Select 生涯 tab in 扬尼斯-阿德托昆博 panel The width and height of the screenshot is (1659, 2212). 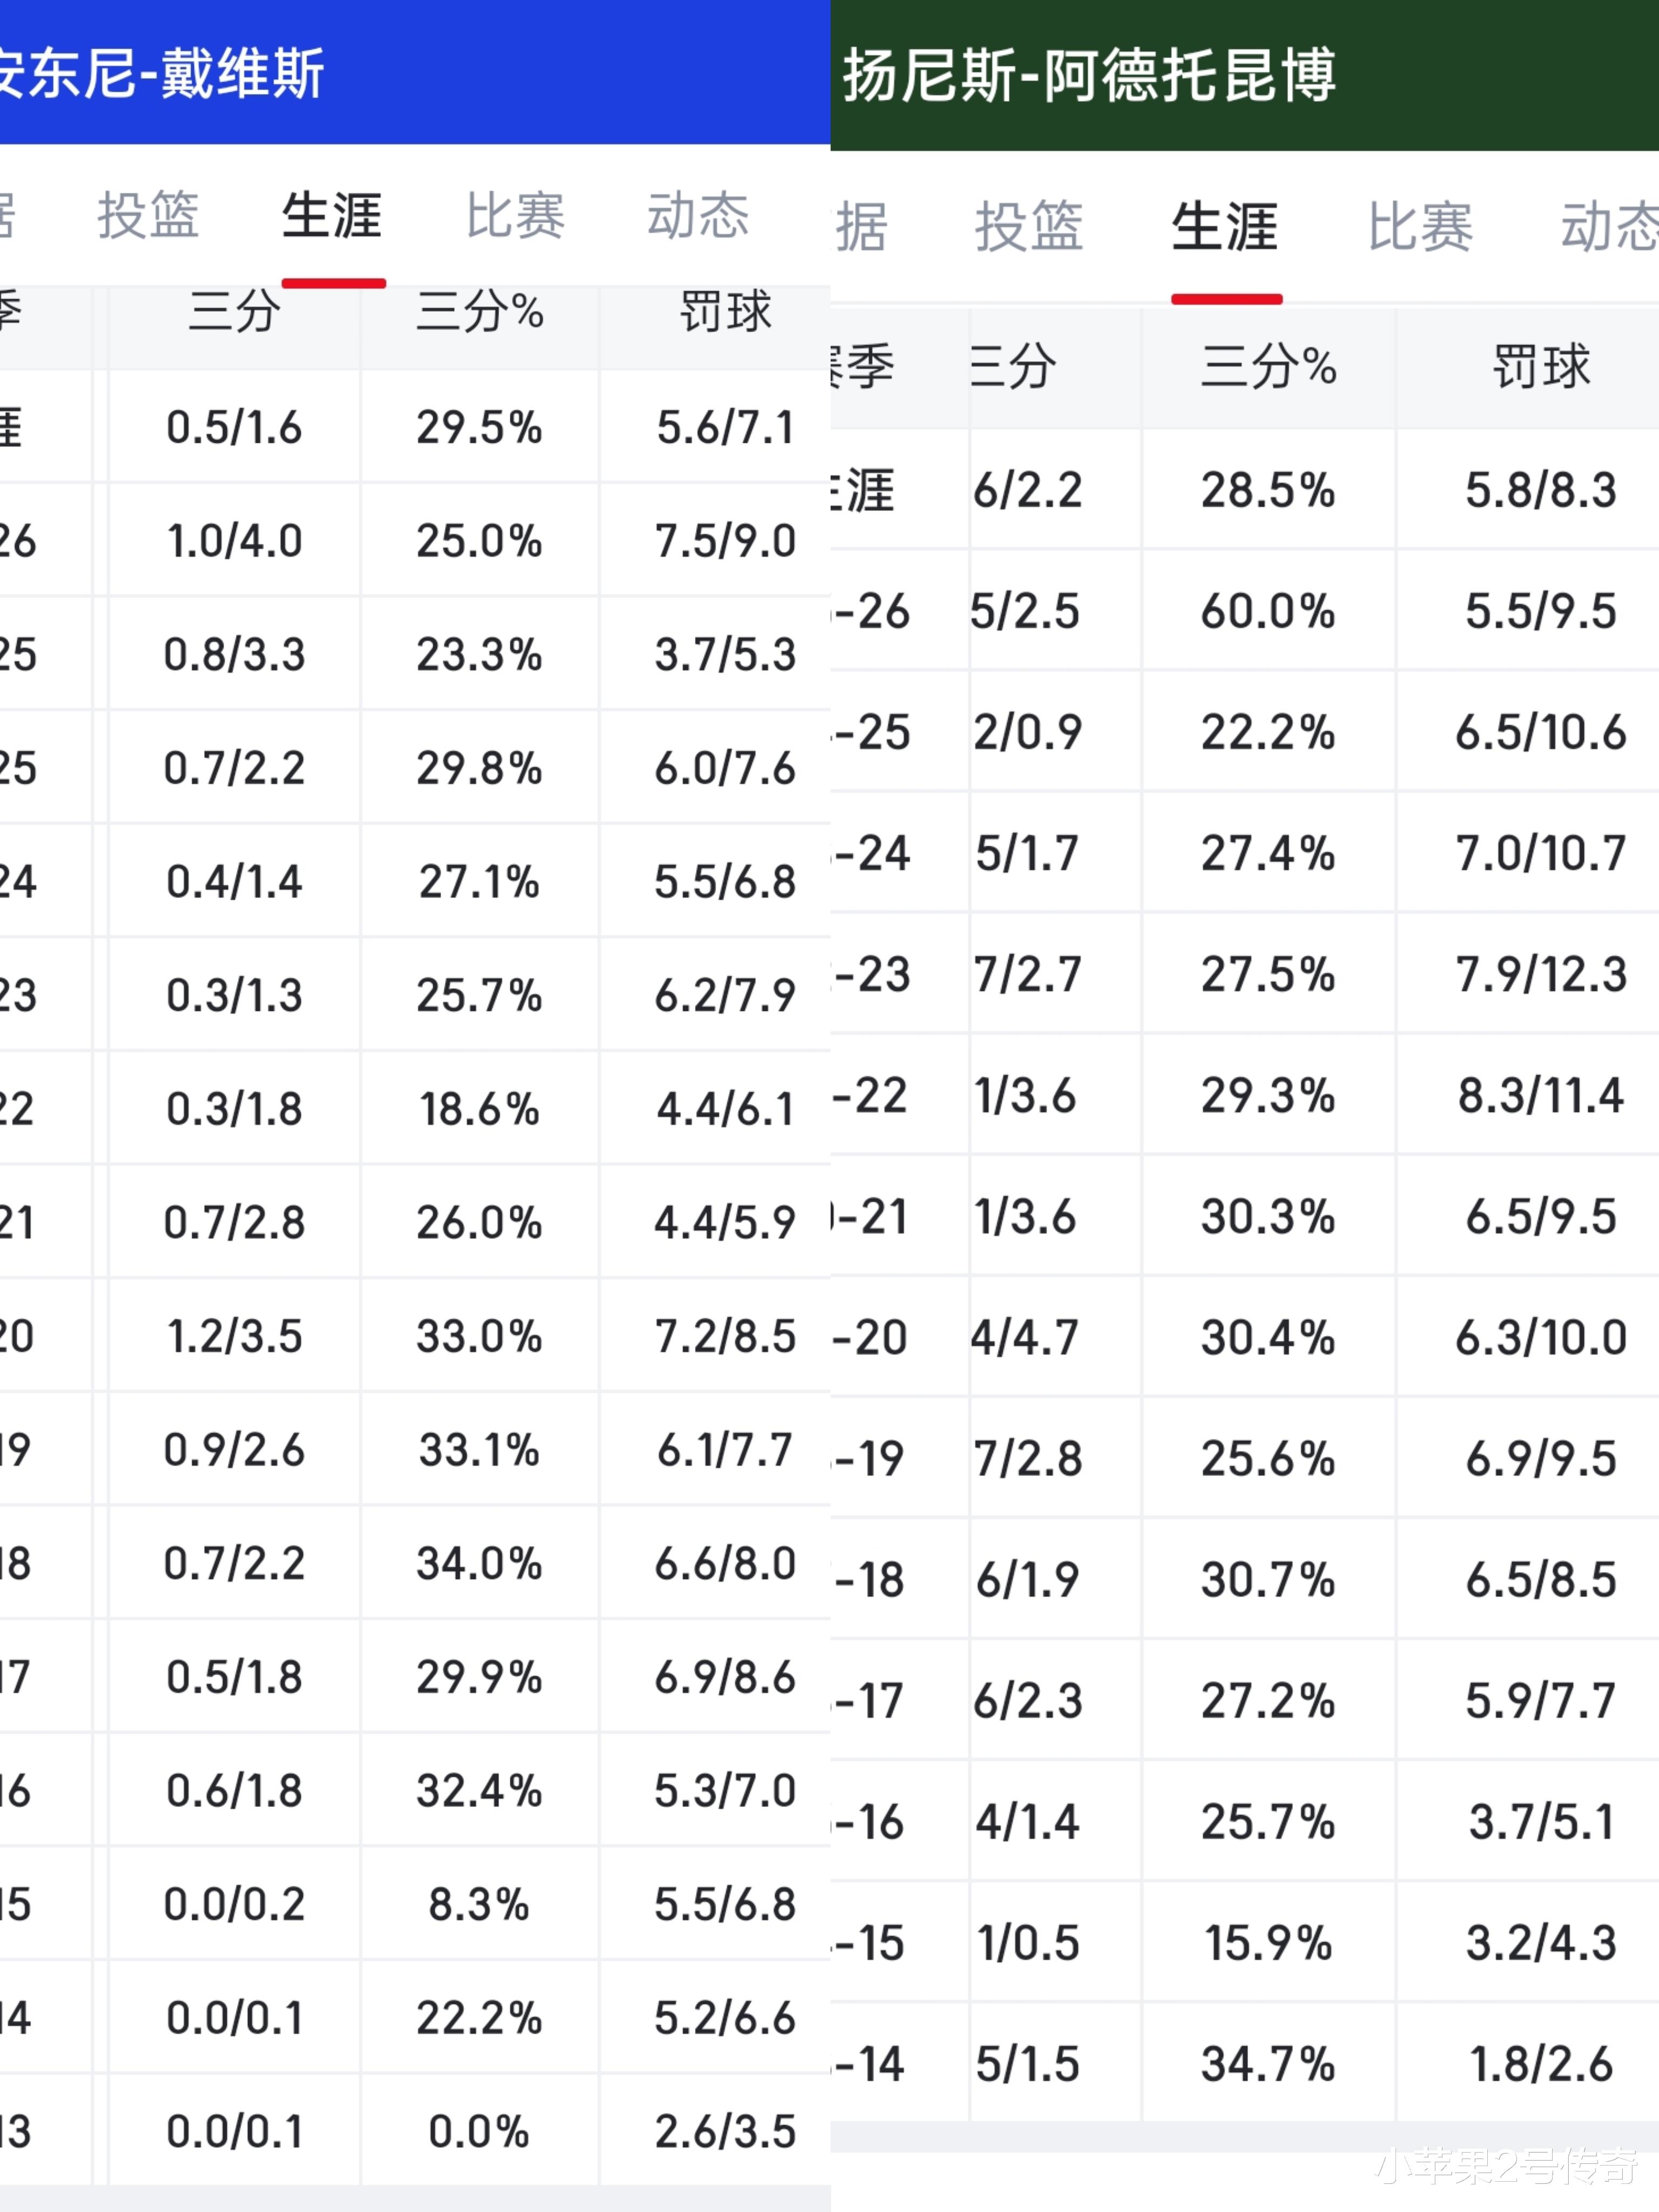[x=1225, y=226]
